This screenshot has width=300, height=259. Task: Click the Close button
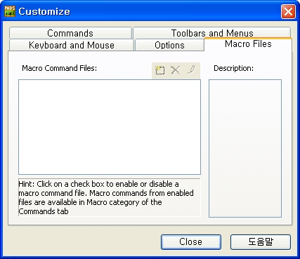click(x=191, y=241)
